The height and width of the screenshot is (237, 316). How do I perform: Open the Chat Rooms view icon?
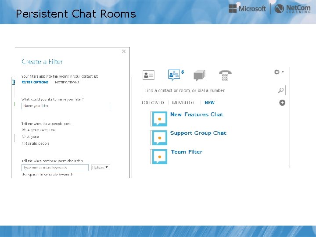point(174,75)
